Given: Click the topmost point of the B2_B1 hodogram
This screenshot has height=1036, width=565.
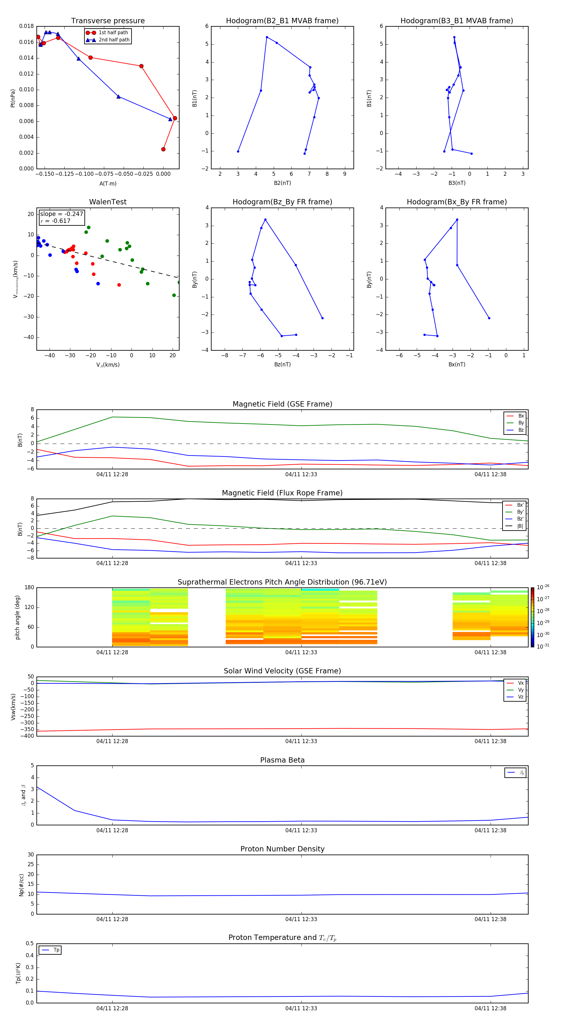Looking at the screenshot, I should coord(266,37).
